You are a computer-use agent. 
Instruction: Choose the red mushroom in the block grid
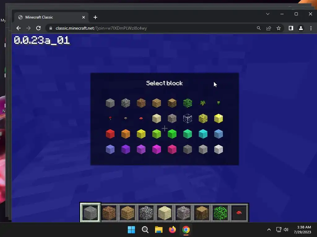[x=141, y=118]
